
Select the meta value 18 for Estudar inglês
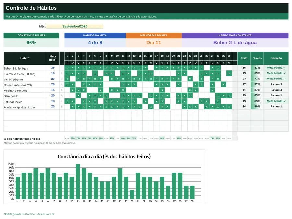click(53, 101)
